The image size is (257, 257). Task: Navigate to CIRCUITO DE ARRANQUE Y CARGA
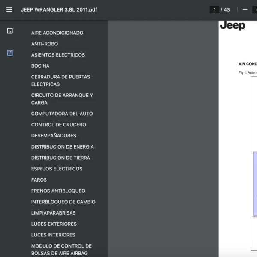pos(62,99)
